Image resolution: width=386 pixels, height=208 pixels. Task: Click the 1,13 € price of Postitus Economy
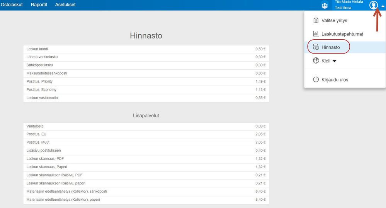[x=260, y=90]
